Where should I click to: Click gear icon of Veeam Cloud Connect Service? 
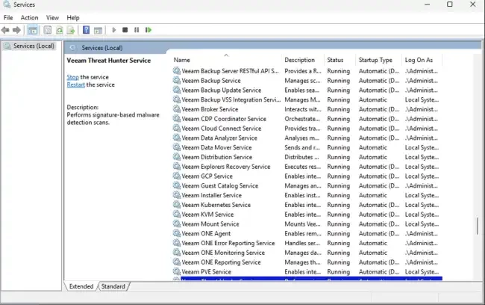click(177, 129)
